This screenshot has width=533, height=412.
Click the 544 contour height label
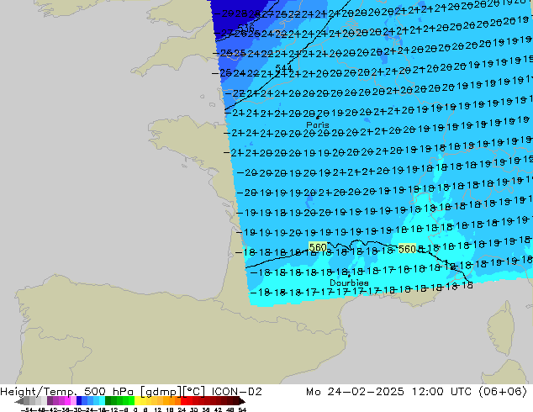[283, 68]
